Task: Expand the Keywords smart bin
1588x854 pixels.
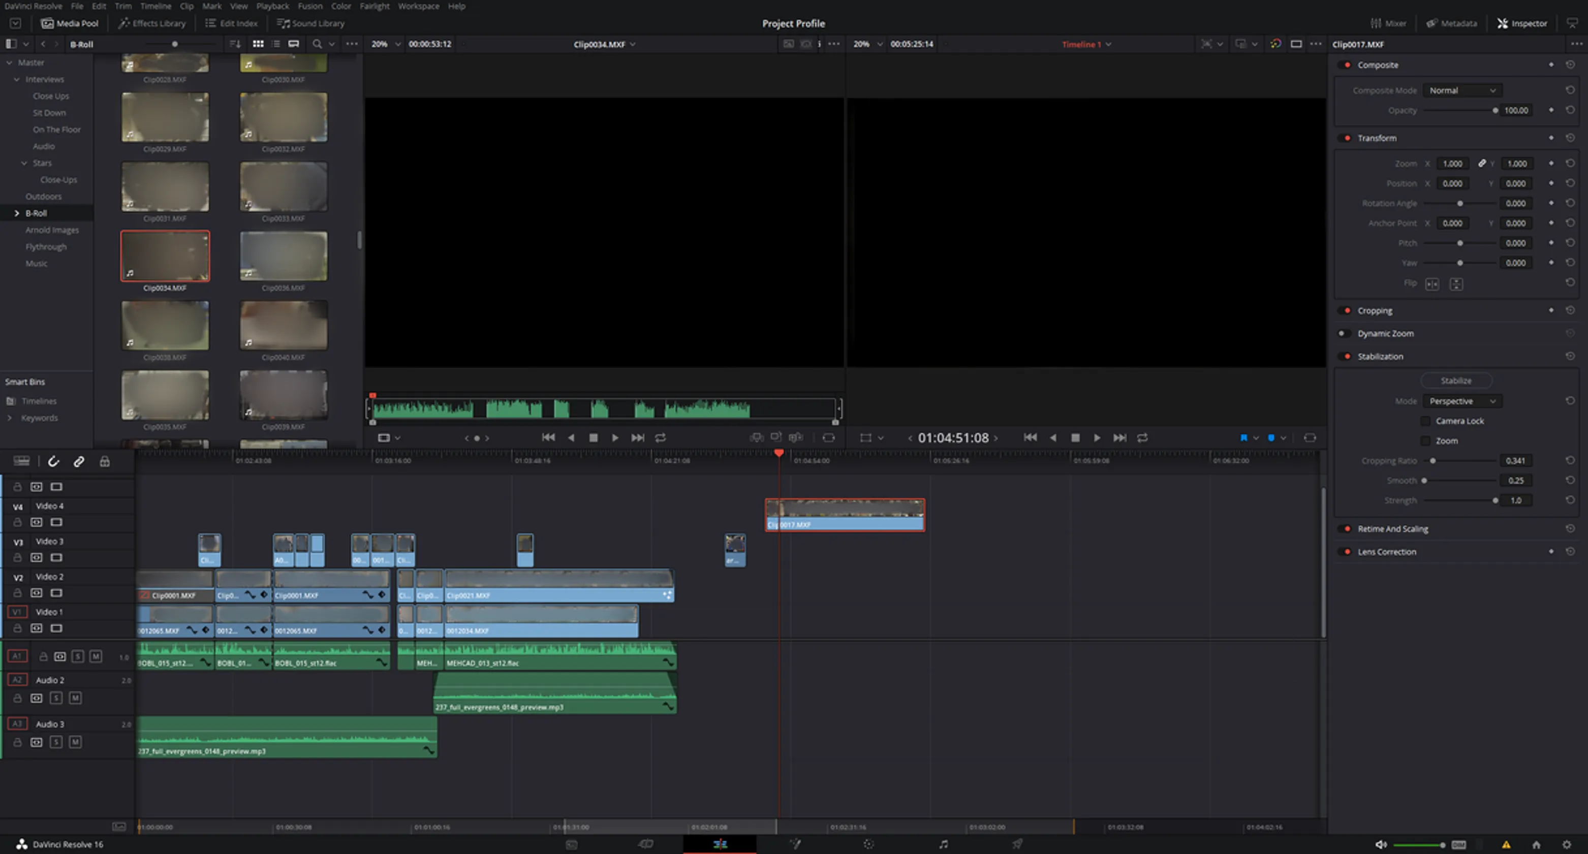Action: tap(9, 418)
